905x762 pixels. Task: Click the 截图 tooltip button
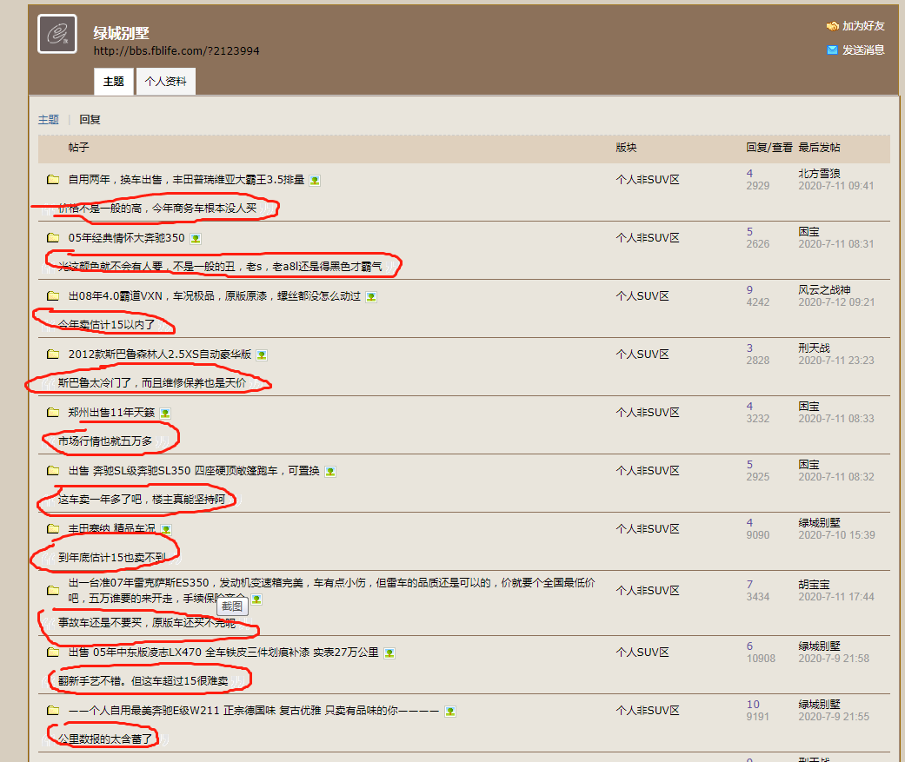[x=233, y=606]
